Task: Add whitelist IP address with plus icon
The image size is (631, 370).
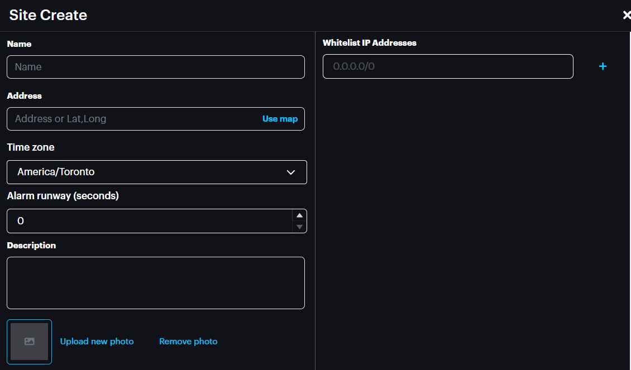Action: click(x=603, y=66)
